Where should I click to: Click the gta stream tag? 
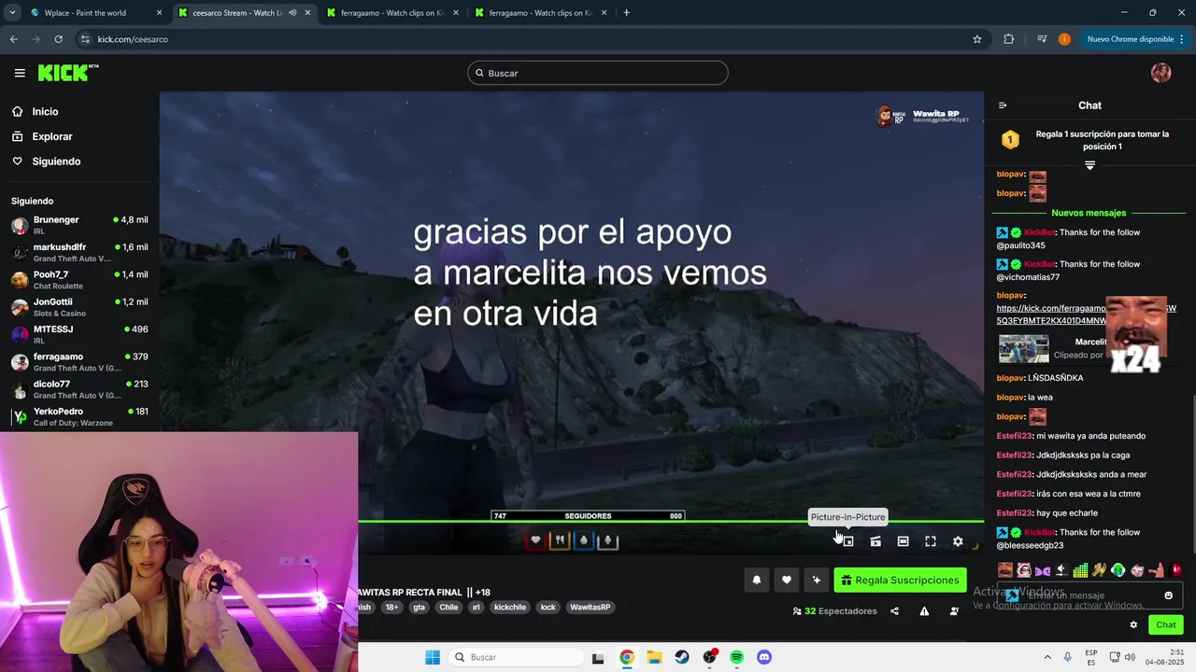point(419,608)
